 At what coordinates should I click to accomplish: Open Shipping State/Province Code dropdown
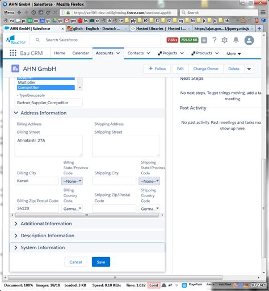pos(149,181)
